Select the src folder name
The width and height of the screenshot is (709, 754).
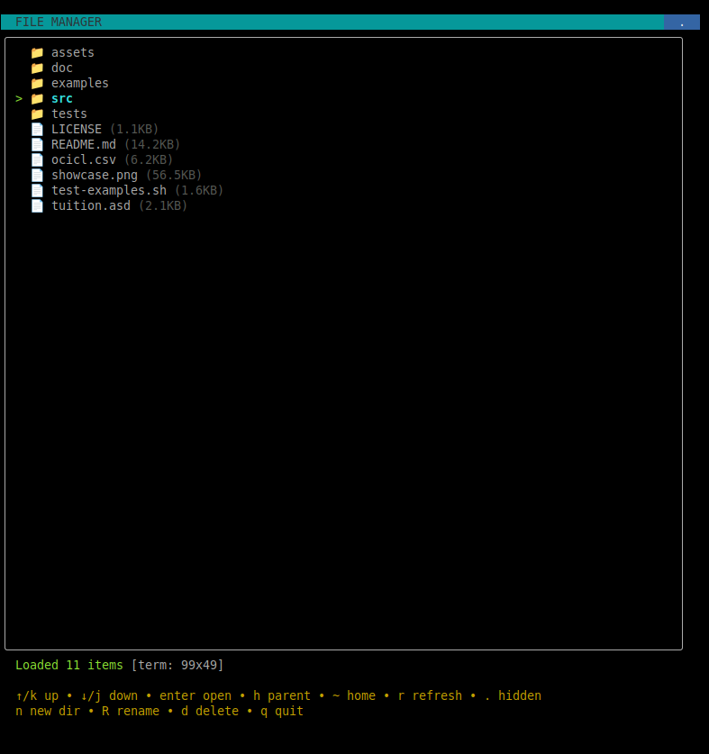(62, 99)
